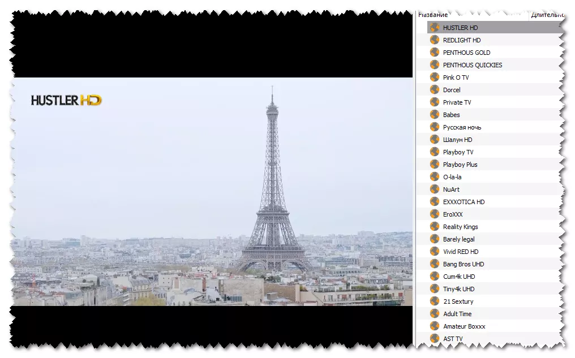Click the globe icon beside Pink O TV
Image resolution: width=575 pixels, height=358 pixels.
point(435,77)
